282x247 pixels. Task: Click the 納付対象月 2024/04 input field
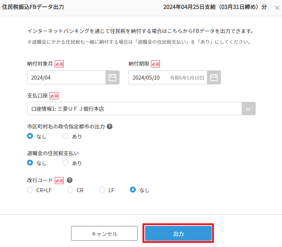click(66, 77)
